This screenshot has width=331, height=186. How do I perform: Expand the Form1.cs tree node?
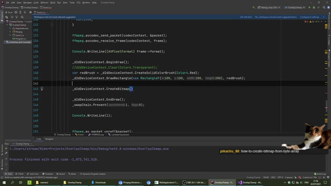coord(10,35)
